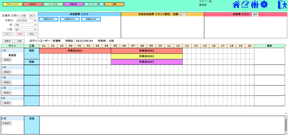The width and height of the screenshot is (288, 136).
Task: Click the 応援 panel vertical scrollbar
Action: point(286,125)
